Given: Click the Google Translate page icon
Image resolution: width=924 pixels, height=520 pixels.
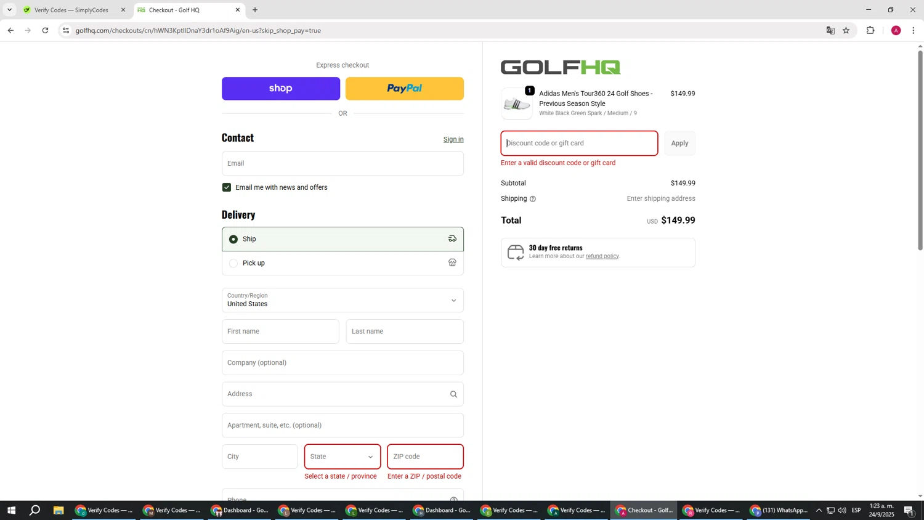Looking at the screenshot, I should (x=830, y=30).
